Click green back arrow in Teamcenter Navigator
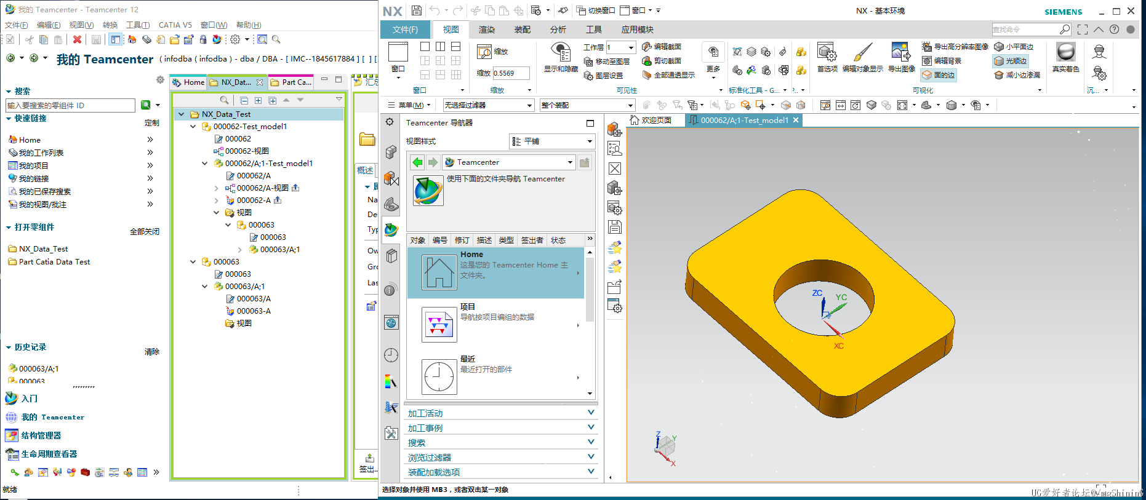The width and height of the screenshot is (1146, 500). click(x=418, y=162)
